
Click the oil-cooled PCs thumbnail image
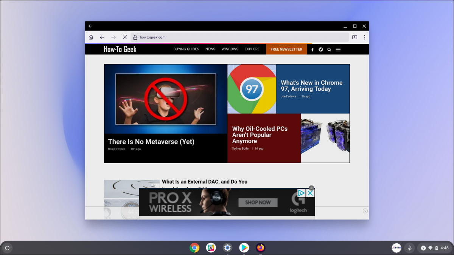(325, 138)
